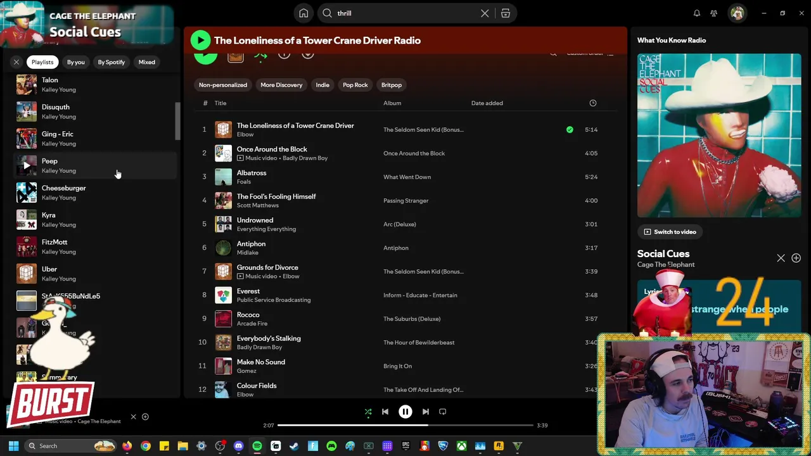The width and height of the screenshot is (811, 456).
Task: Sort tracks by the Title column header
Action: click(x=220, y=103)
